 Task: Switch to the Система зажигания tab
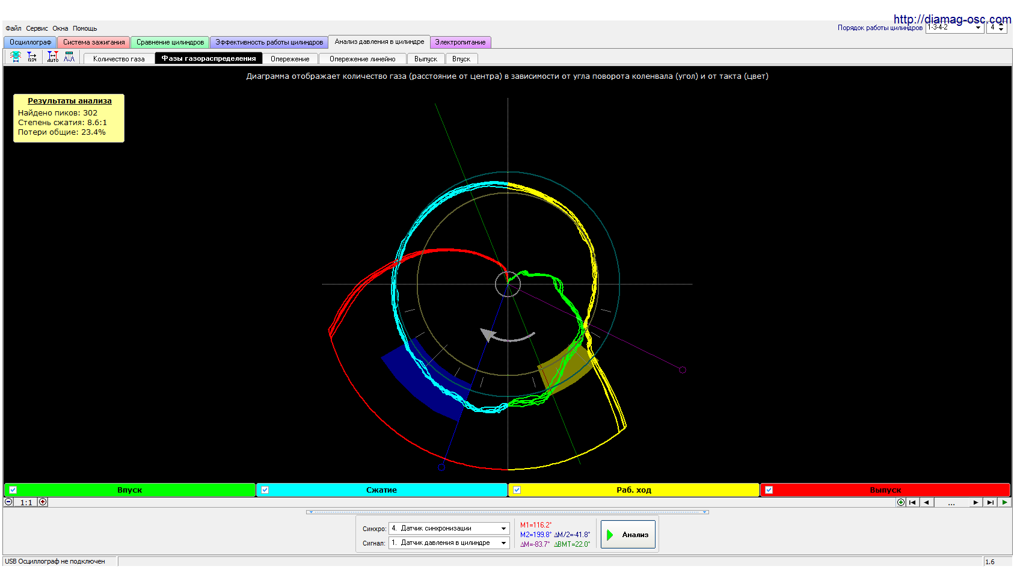94,42
